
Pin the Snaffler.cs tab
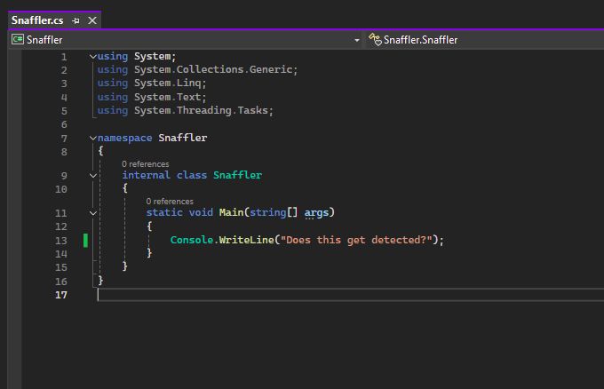click(76, 20)
